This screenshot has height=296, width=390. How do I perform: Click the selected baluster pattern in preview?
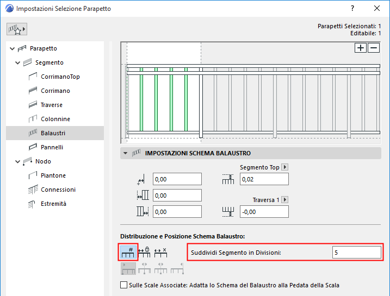[x=164, y=99]
